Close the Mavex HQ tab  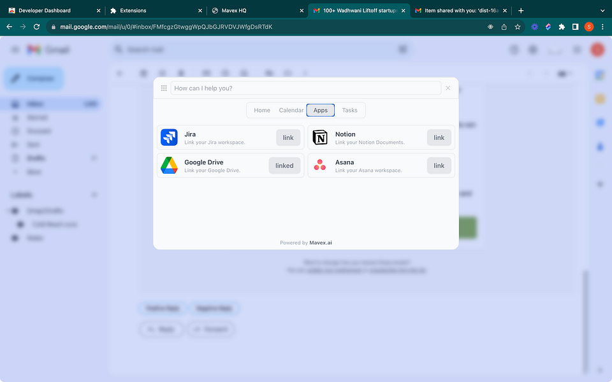pos(302,11)
